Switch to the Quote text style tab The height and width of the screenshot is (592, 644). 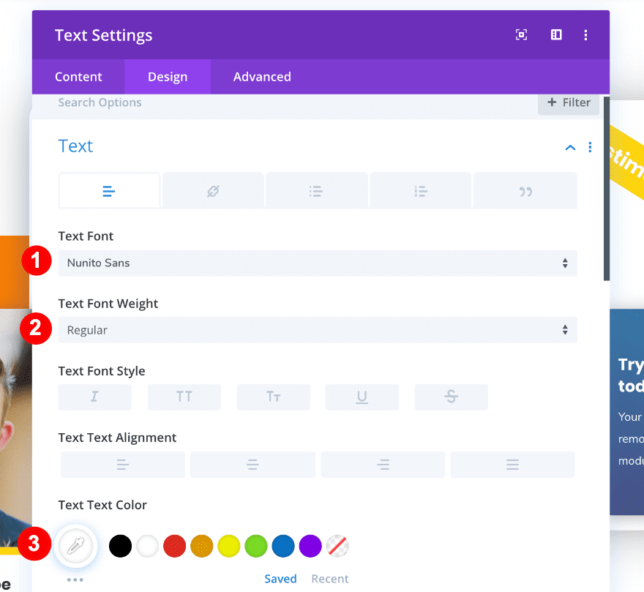click(x=525, y=190)
